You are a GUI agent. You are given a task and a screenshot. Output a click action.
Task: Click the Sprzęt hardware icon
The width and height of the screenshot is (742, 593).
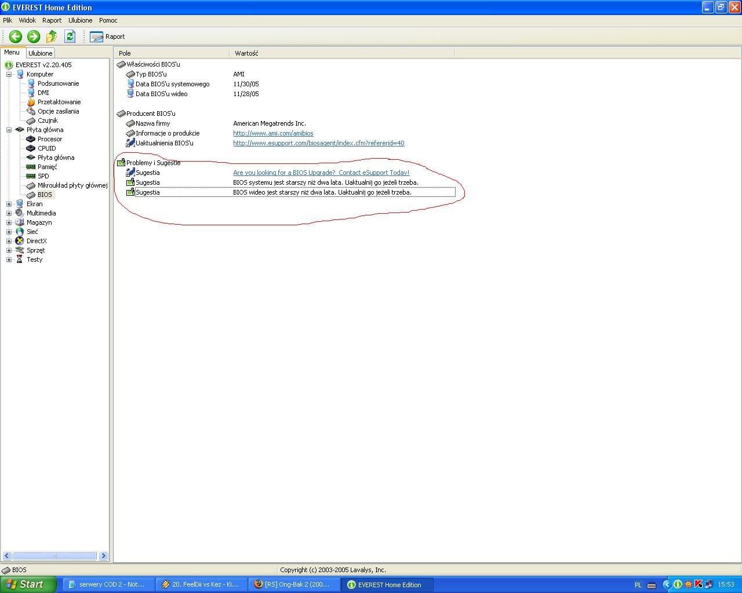(20, 250)
